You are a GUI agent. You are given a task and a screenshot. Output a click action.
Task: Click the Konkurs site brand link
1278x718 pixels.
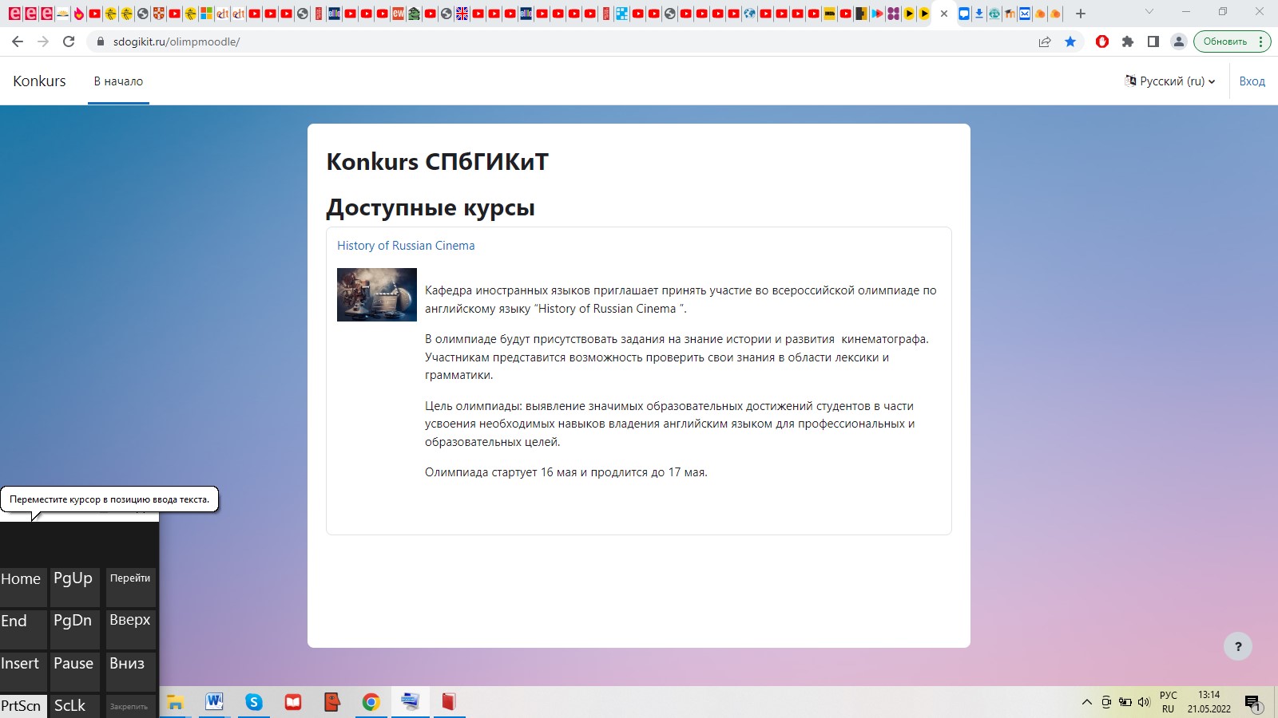point(39,81)
